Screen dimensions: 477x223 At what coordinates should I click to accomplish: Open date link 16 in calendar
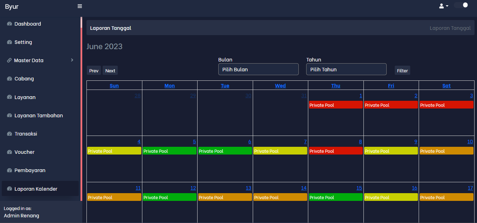tap(414, 188)
